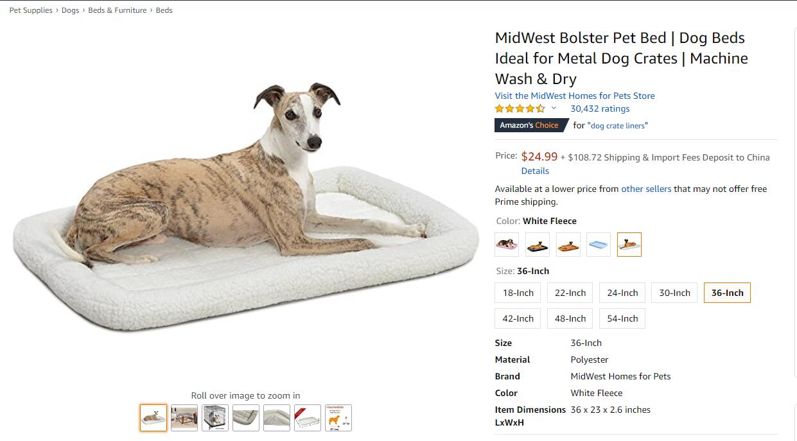The width and height of the screenshot is (797, 441).
Task: Go to Dogs breadcrumb category
Action: tap(70, 10)
